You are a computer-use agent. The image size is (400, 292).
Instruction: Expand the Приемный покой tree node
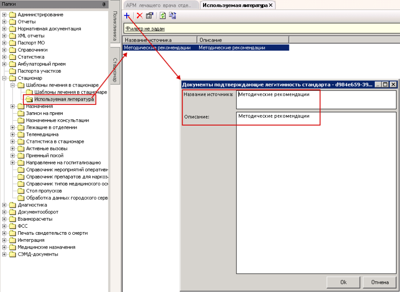coord(12,156)
